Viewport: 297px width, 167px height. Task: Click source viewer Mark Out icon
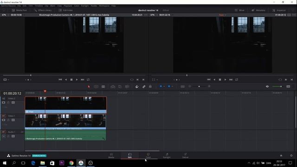[x=143, y=80]
